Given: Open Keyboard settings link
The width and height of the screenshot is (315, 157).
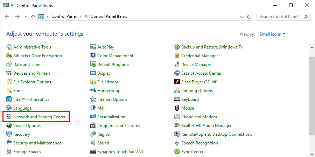Looking at the screenshot, I should pyautogui.click(x=190, y=99).
